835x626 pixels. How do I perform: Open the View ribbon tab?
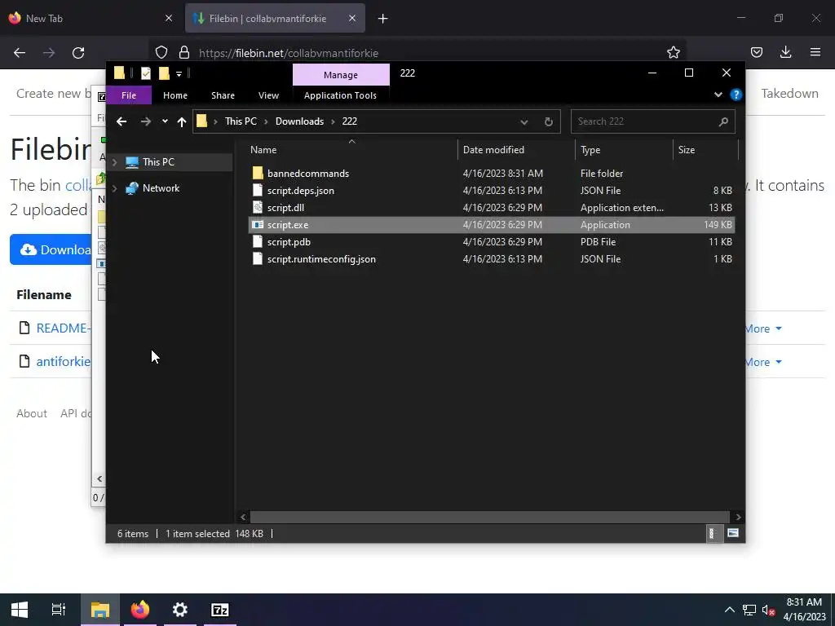(268, 95)
